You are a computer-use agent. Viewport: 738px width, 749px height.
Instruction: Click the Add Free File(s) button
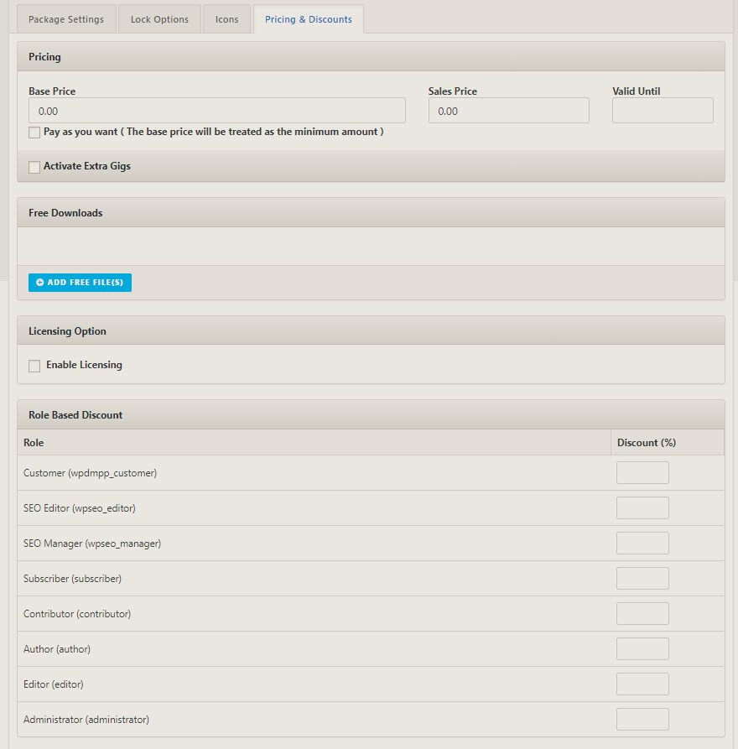(x=80, y=283)
